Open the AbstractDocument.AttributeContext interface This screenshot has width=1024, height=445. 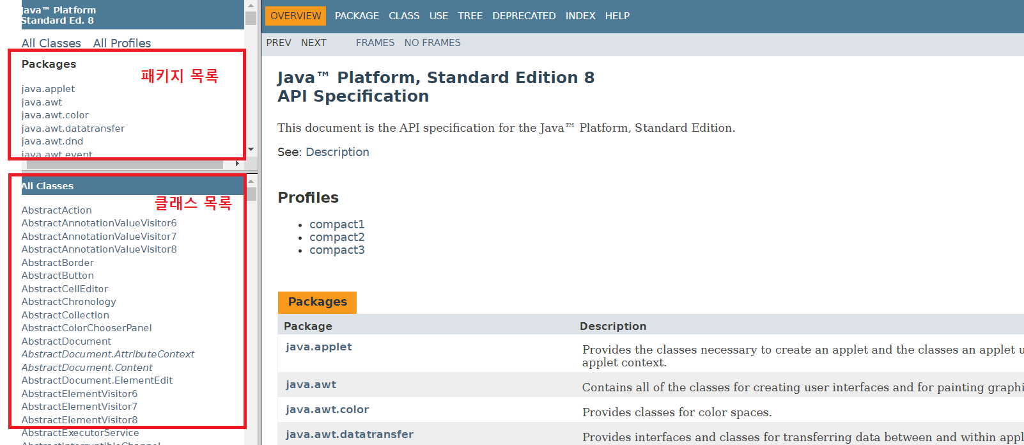(108, 354)
